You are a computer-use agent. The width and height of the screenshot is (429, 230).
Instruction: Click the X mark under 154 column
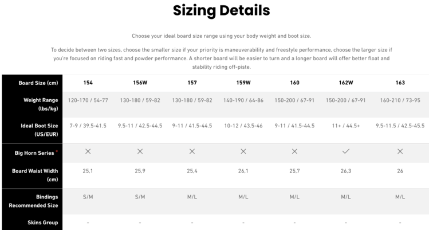(x=88, y=151)
